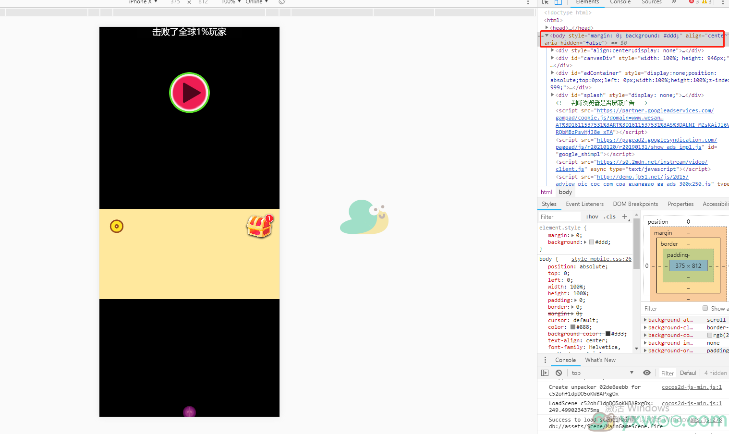Open the style-mobile.css:26 source link

point(601,259)
